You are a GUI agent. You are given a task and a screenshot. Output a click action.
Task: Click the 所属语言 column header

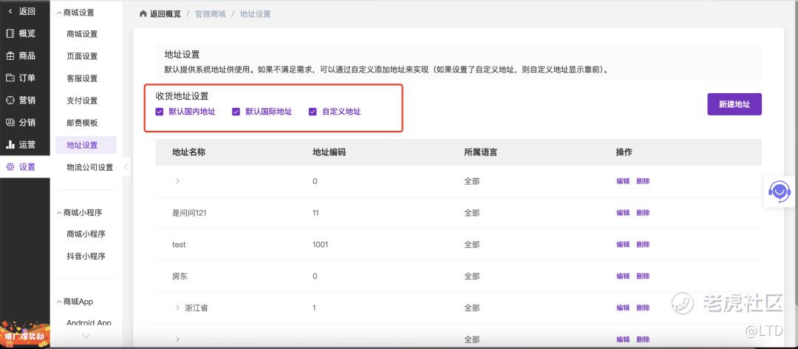[x=480, y=152]
